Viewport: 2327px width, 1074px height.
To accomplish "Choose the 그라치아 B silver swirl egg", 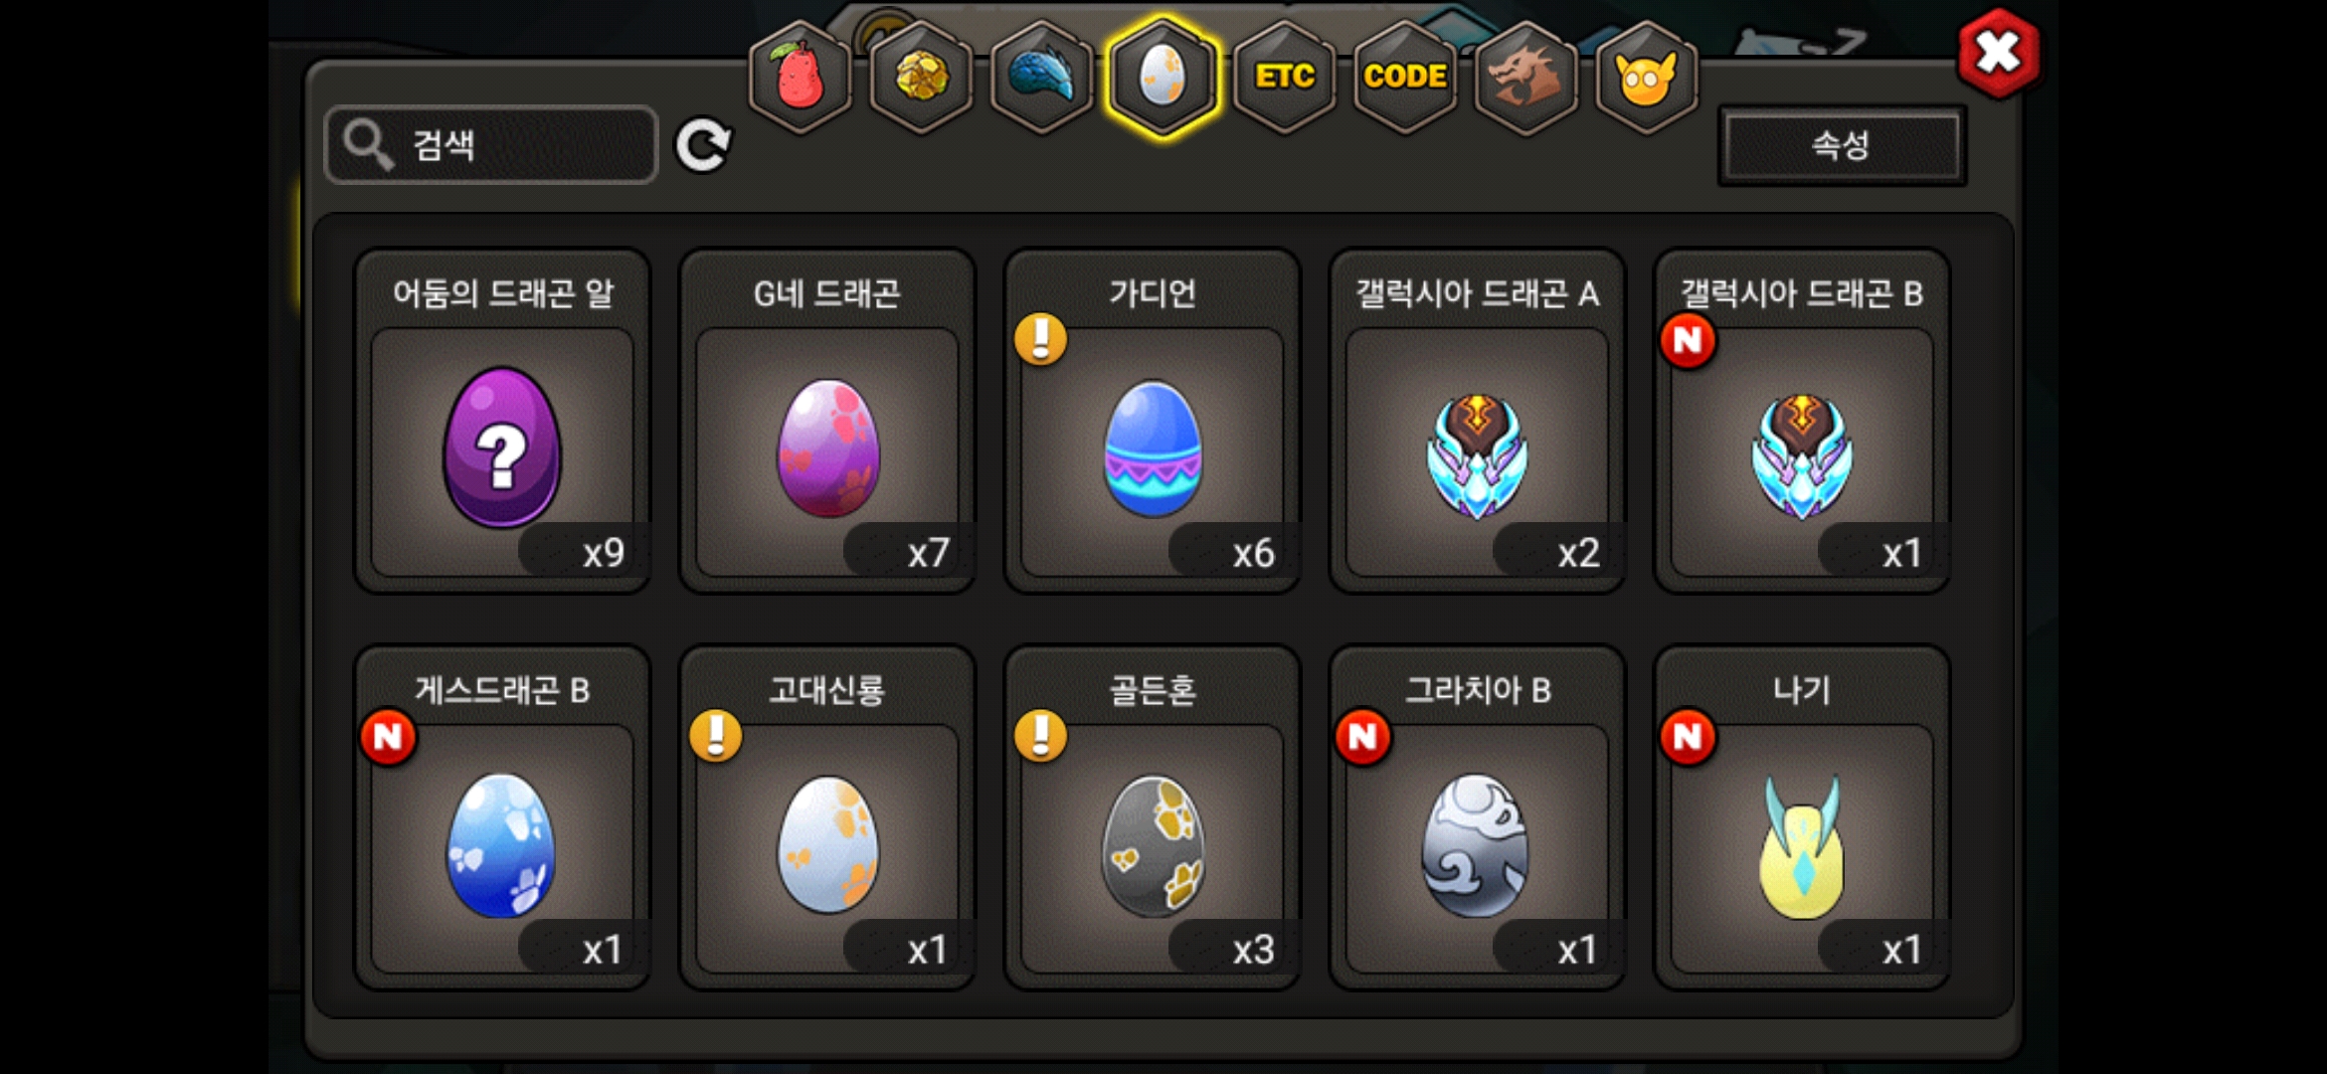I will (x=1478, y=818).
